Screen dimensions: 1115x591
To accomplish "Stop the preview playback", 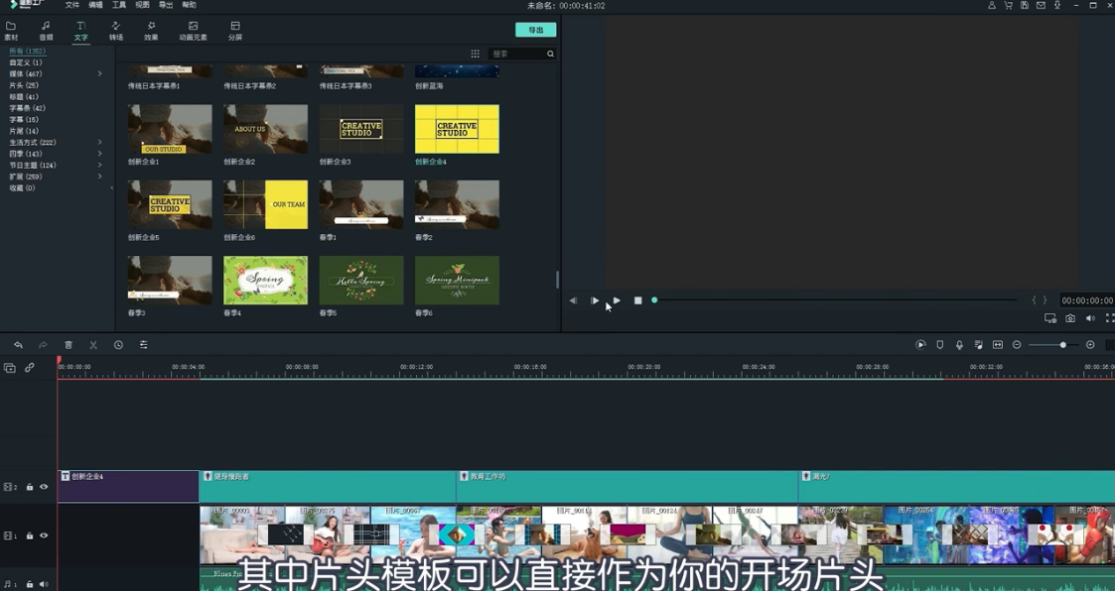I will pyautogui.click(x=637, y=300).
